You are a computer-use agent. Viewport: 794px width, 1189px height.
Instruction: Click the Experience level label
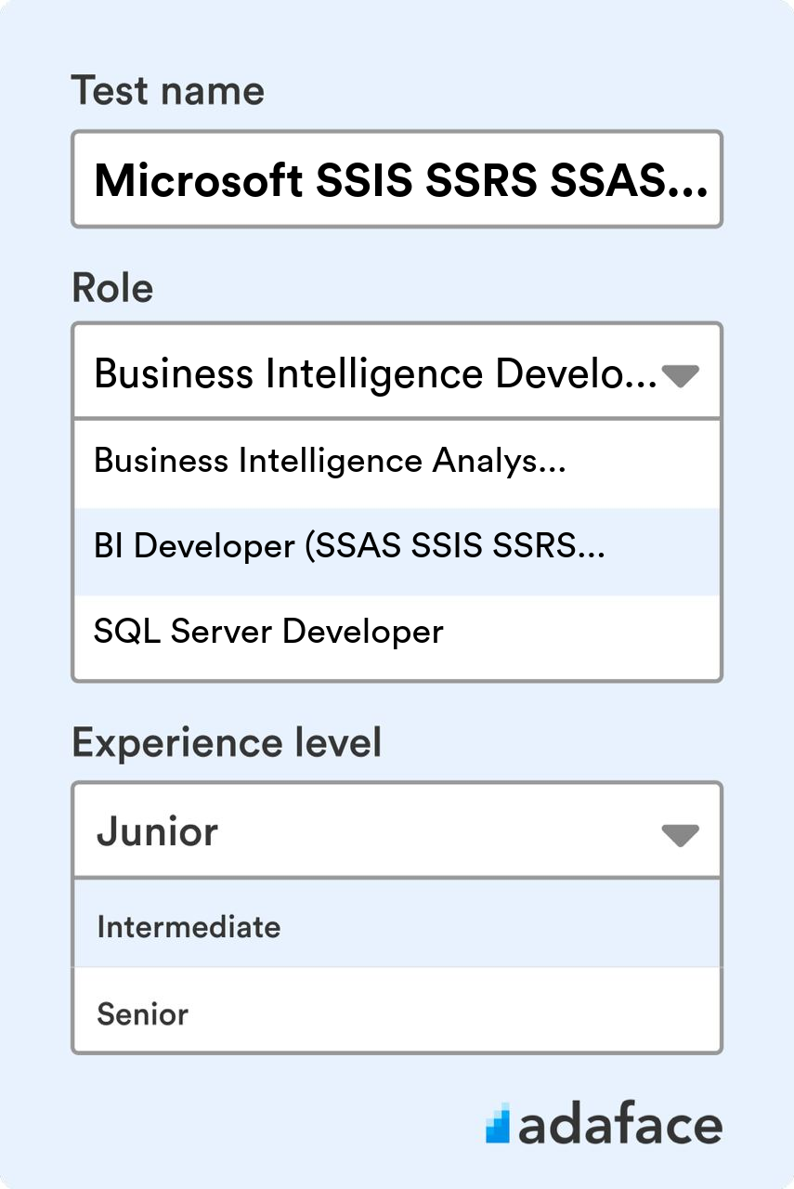tap(227, 743)
